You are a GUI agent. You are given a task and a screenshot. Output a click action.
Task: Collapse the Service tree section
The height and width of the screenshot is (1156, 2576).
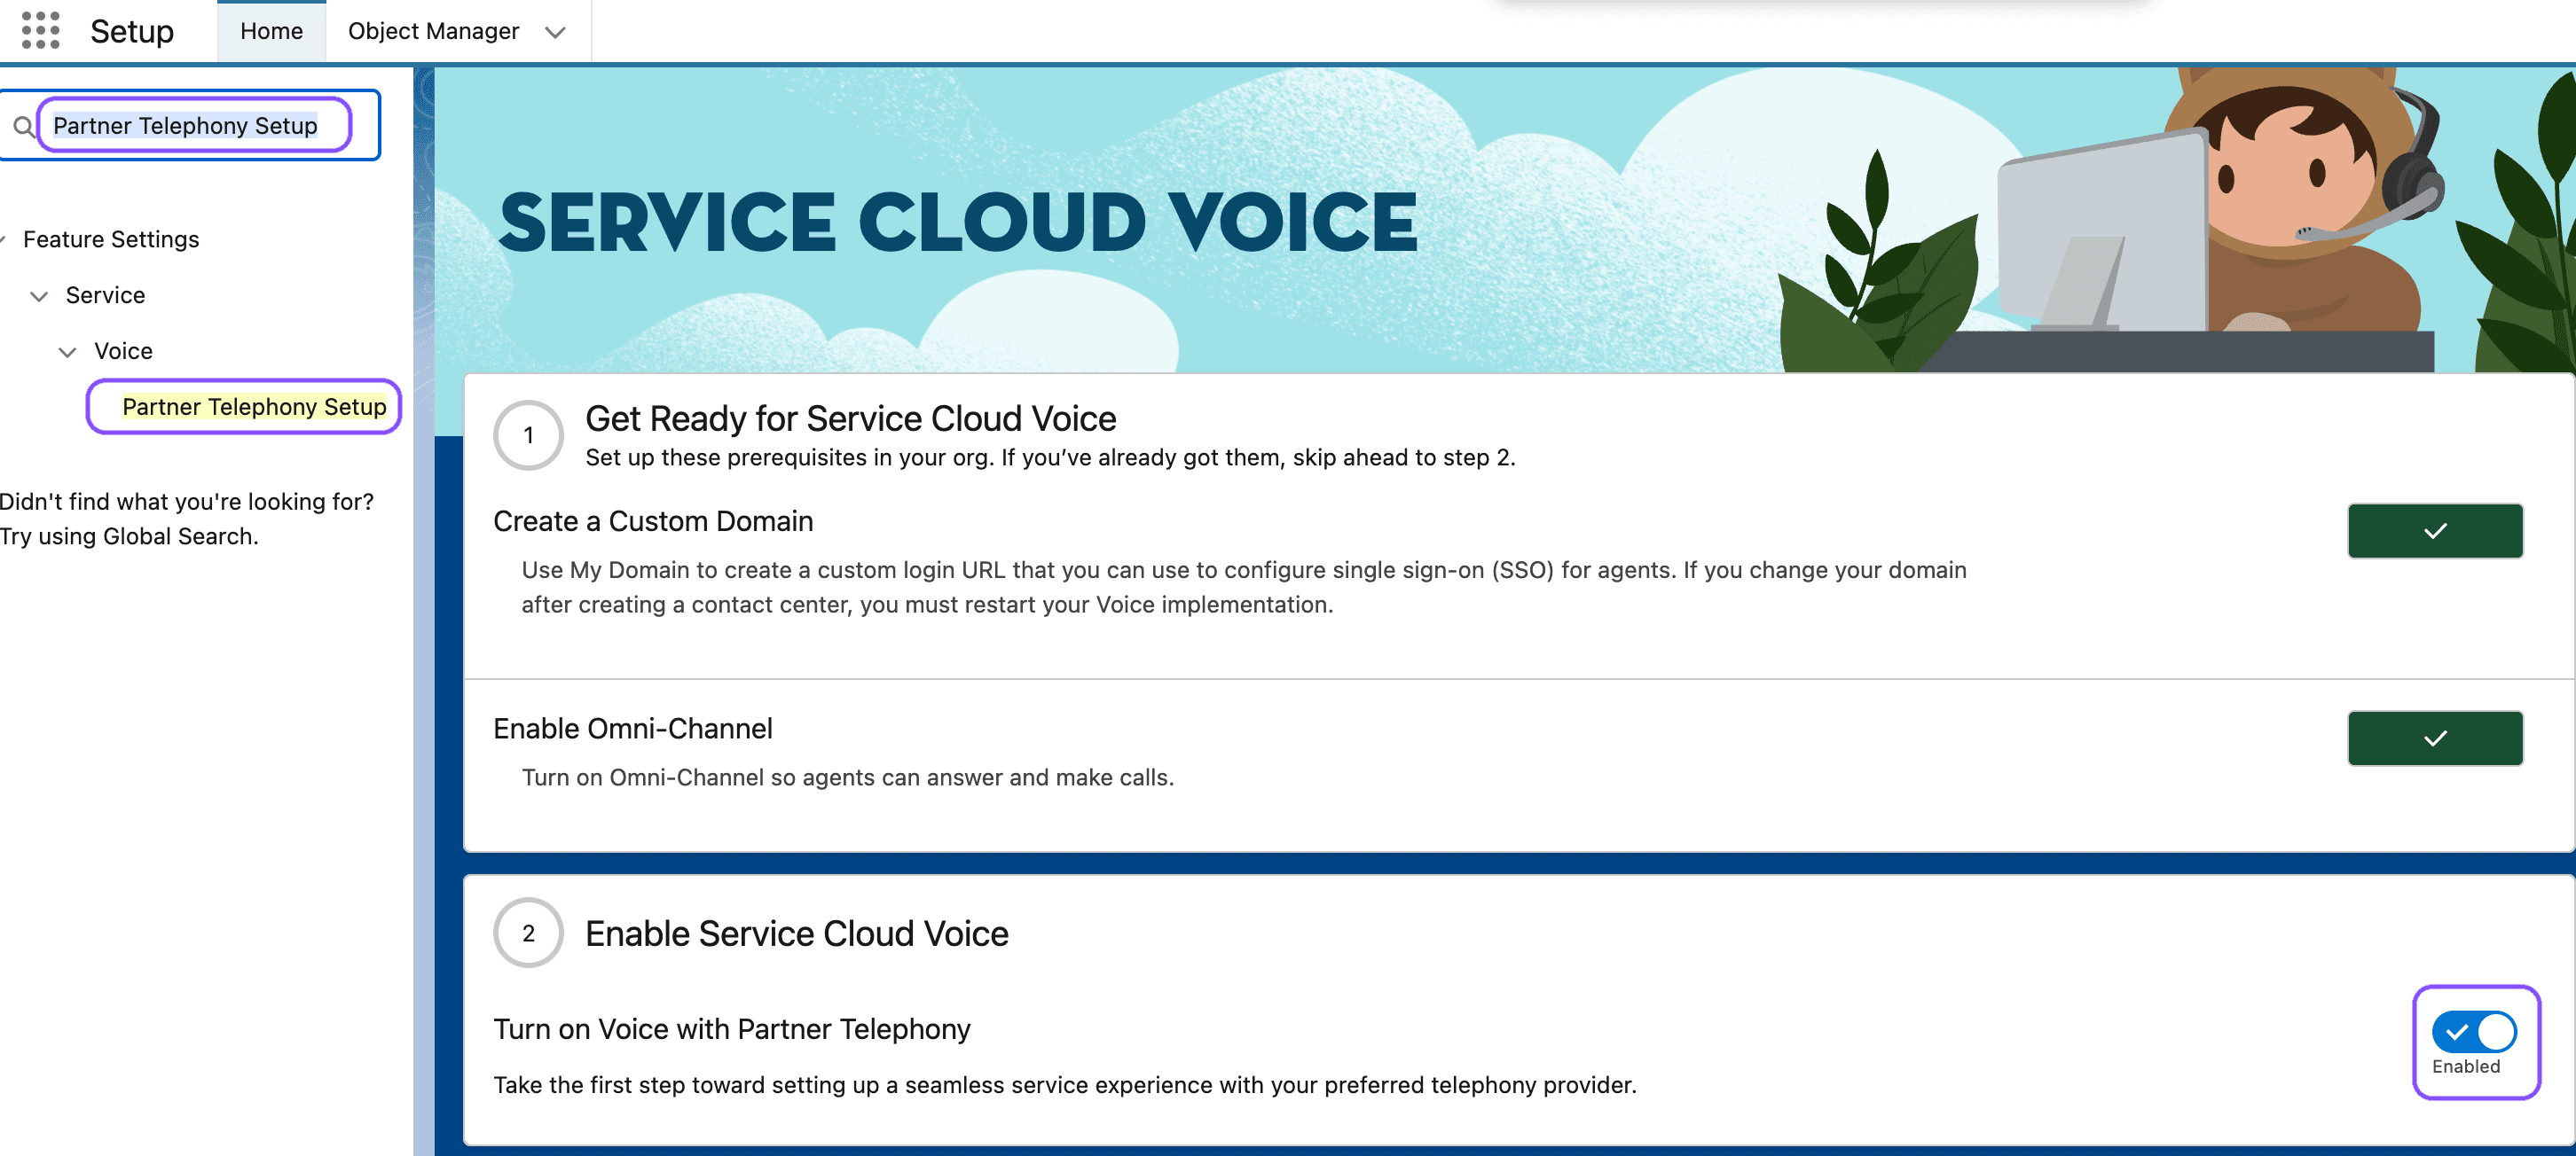40,294
